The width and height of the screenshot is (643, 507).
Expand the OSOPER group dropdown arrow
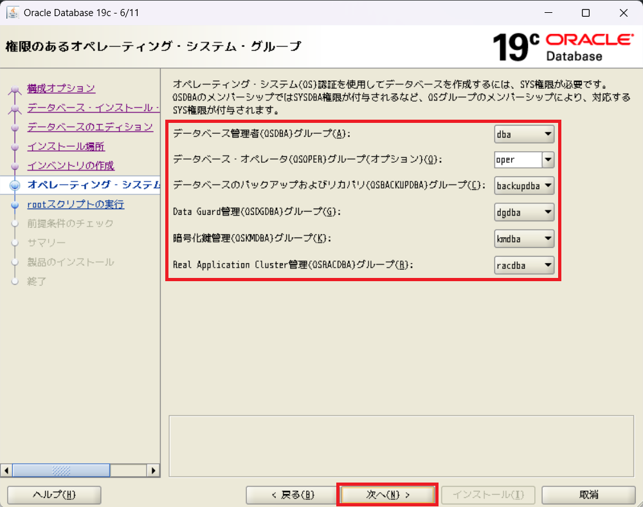[x=548, y=160]
